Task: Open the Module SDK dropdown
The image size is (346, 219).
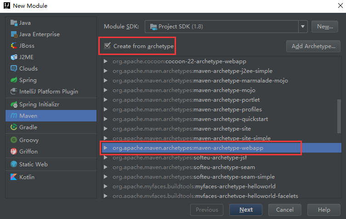Action: point(303,27)
